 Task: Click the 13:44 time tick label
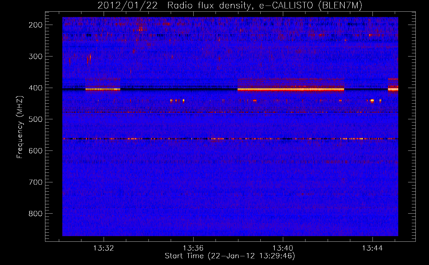point(373,248)
